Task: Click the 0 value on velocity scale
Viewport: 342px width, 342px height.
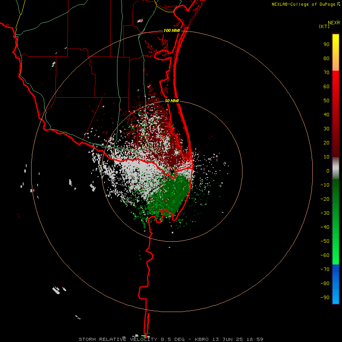Action: click(328, 171)
